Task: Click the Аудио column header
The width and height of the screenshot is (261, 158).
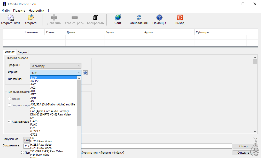Action: point(169,32)
